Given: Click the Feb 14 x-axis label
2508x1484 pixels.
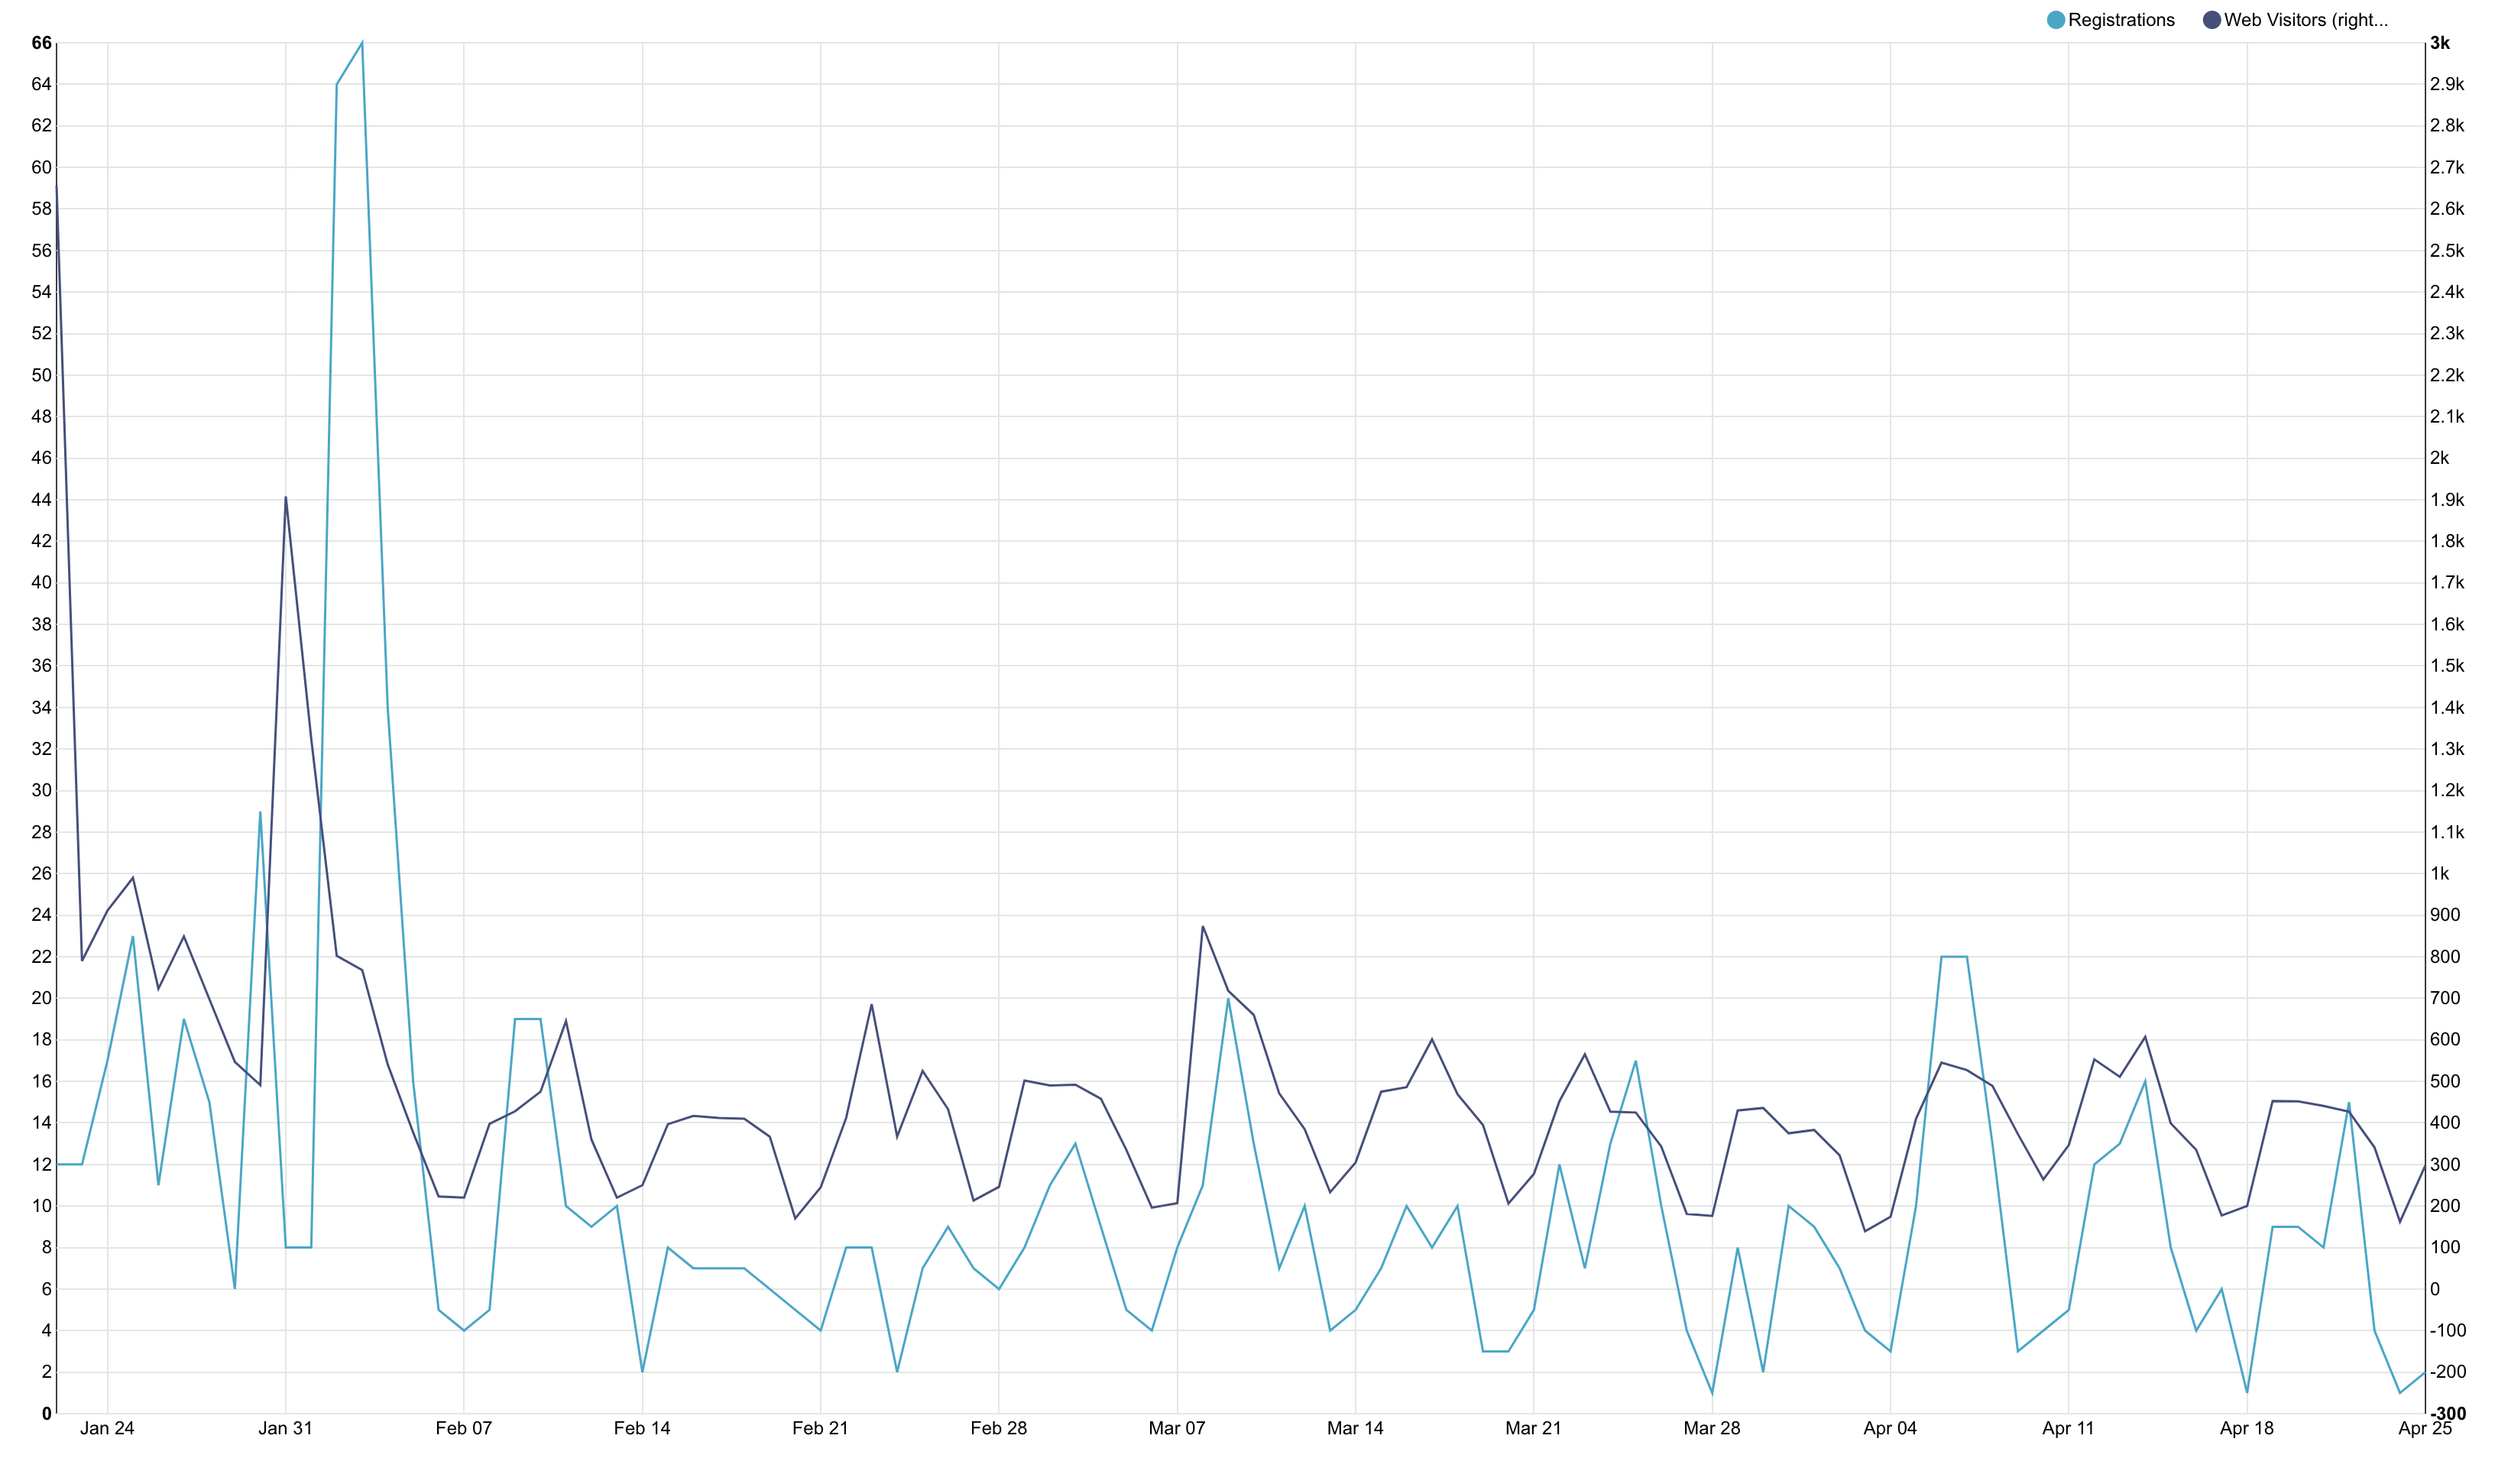Looking at the screenshot, I should tap(642, 1428).
